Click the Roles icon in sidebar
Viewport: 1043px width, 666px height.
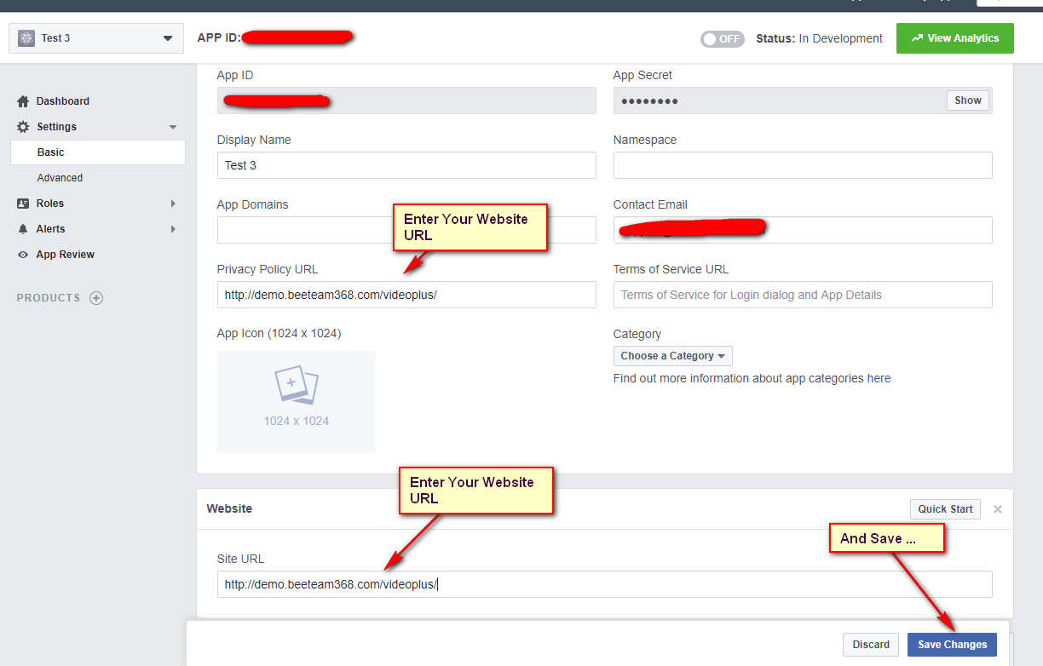[23, 204]
